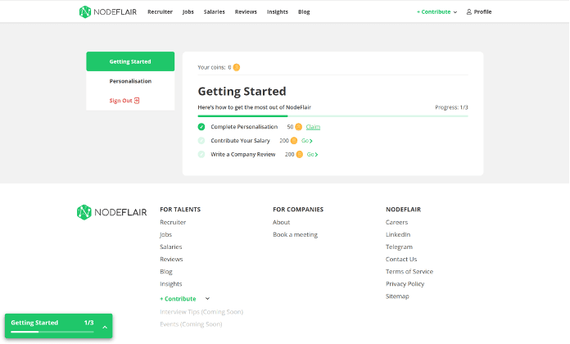570x344 pixels.
Task: Click the profile person icon
Action: 469,12
